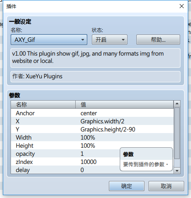Click the value 'center' for Anchor
Screen dimensions: 191x198
point(89,113)
